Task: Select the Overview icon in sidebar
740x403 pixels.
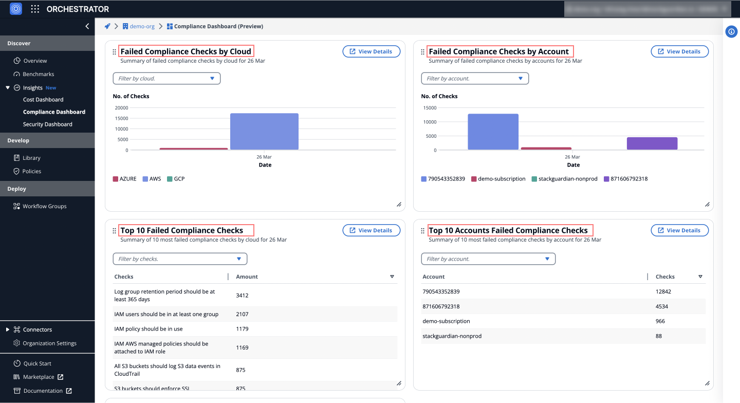Action: pyautogui.click(x=16, y=61)
